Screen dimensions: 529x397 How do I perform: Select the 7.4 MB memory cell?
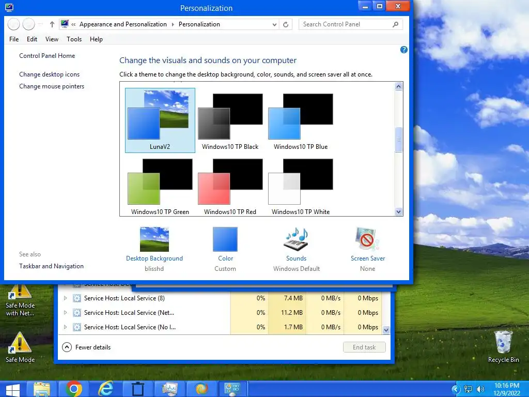pos(287,298)
